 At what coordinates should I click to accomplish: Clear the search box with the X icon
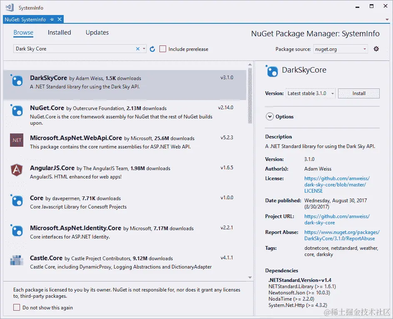click(x=138, y=49)
